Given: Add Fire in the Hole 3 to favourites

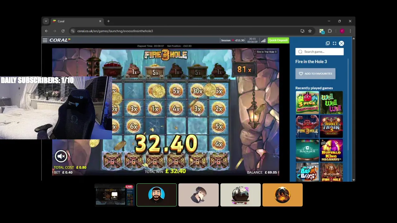Looking at the screenshot, I should (x=315, y=73).
